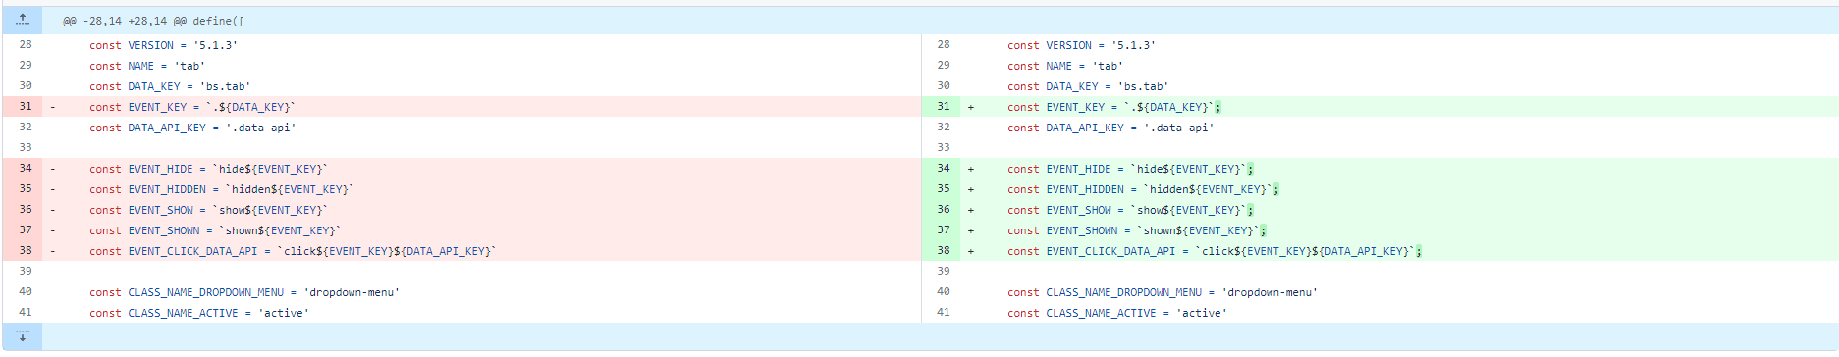Select the hunk header '@@ -28,14 +28,14 @@ define(['
Viewport: 1839px width, 357px height.
(x=154, y=21)
